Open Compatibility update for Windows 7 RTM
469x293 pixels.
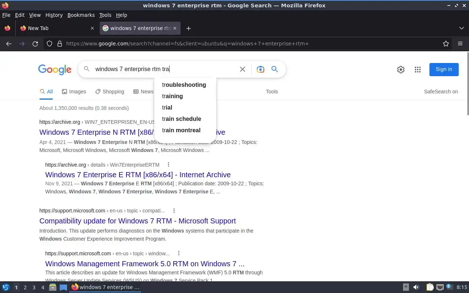137,221
